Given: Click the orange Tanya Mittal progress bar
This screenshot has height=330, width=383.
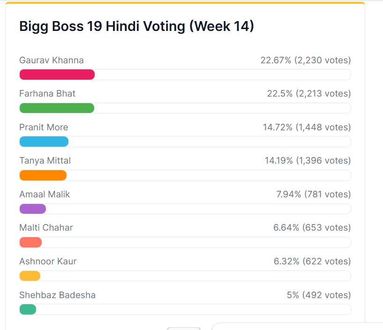Looking at the screenshot, I should [43, 175].
